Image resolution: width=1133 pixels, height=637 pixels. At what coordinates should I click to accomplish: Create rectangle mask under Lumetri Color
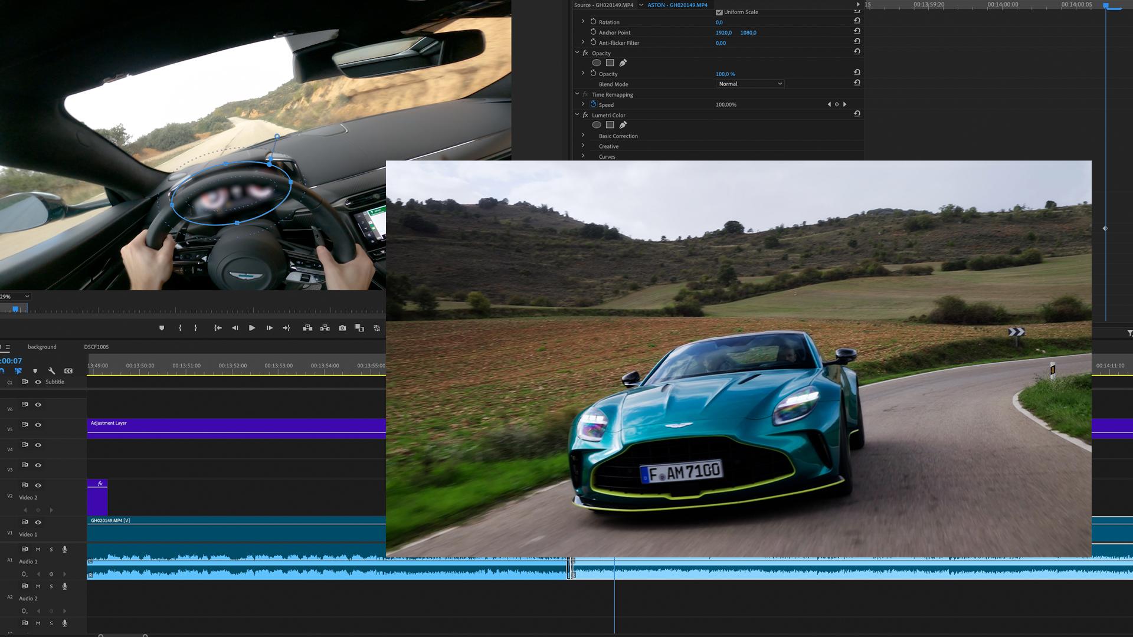coord(610,125)
